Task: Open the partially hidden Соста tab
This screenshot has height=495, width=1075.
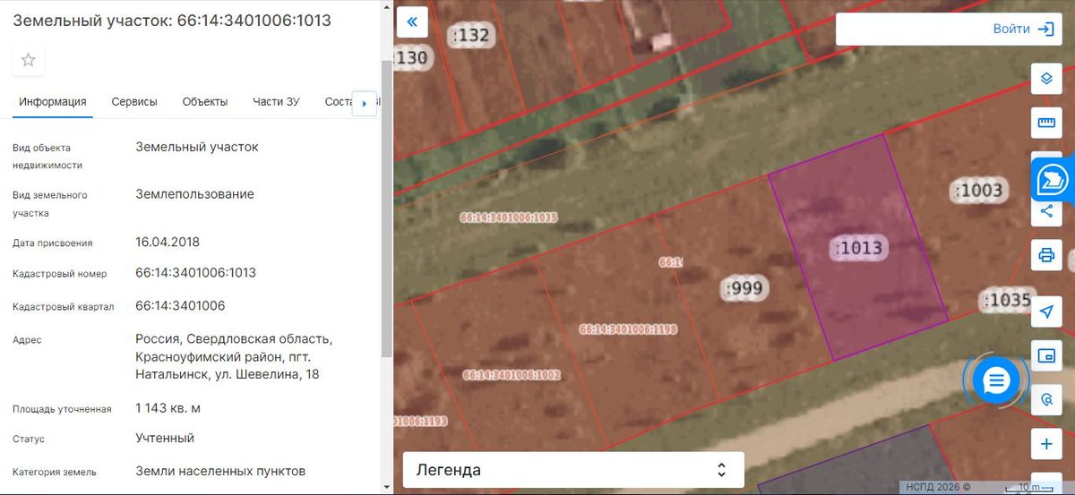Action: [x=339, y=102]
